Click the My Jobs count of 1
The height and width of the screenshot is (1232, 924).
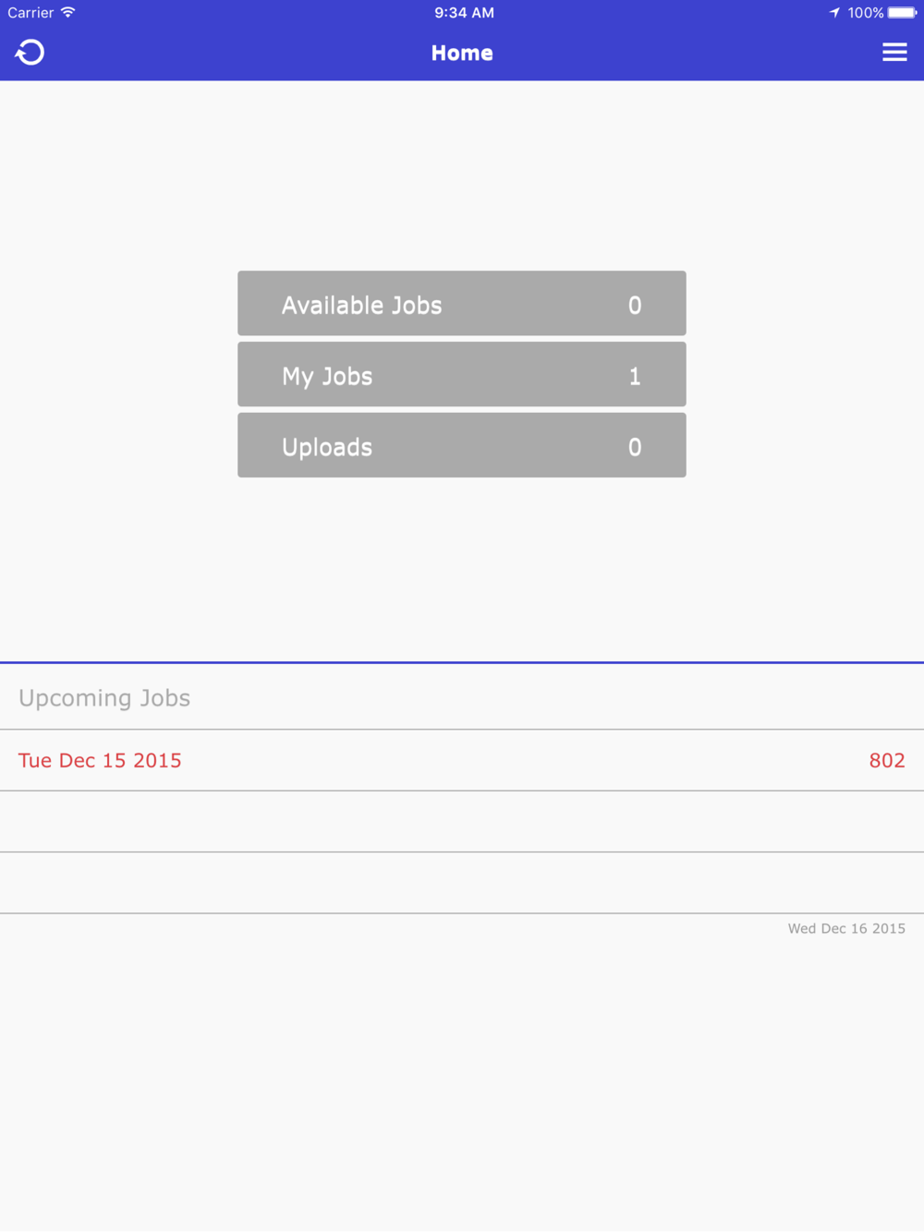(635, 376)
